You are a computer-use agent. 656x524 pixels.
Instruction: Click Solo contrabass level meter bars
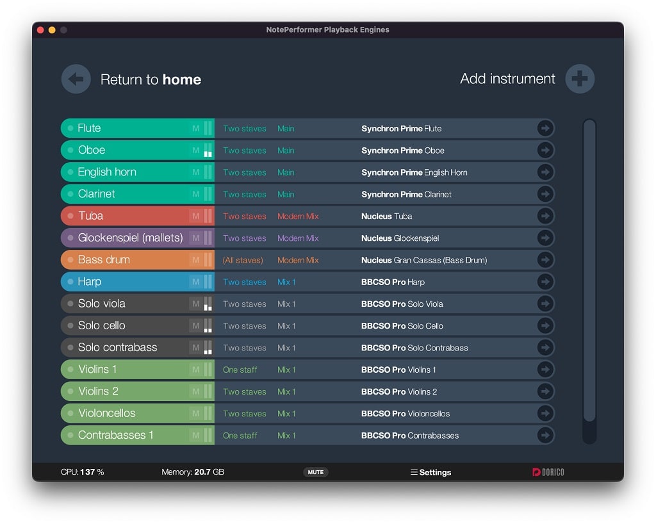coord(208,348)
